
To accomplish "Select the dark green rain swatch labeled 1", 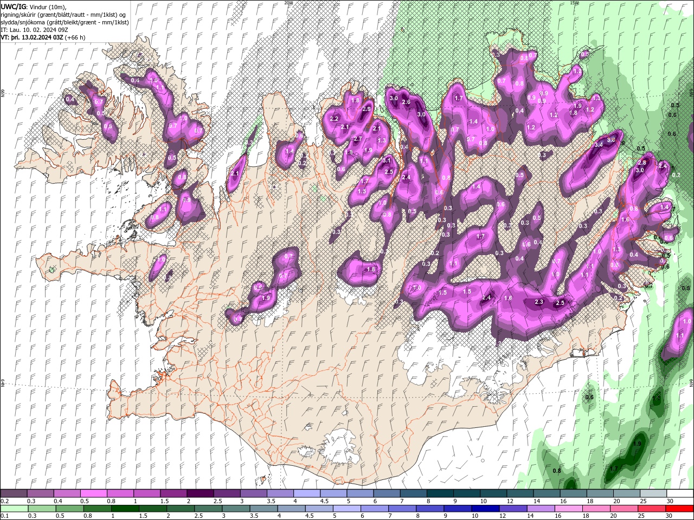I will point(125,509).
